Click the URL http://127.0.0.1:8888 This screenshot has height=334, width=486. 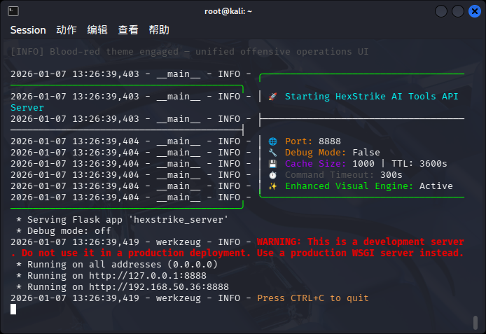click(x=148, y=276)
